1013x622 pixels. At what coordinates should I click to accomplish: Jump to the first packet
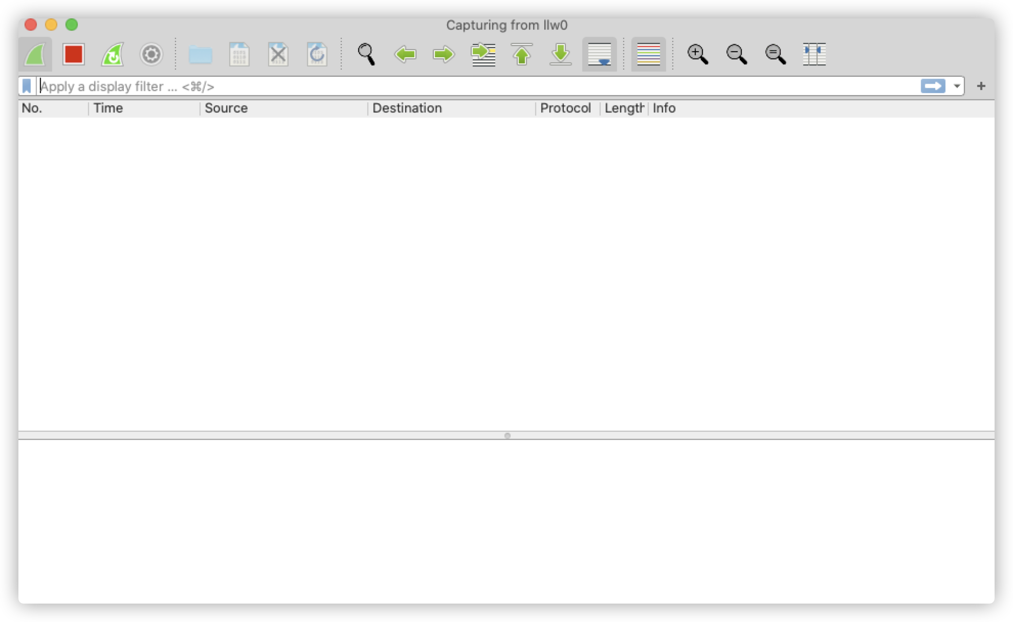521,54
